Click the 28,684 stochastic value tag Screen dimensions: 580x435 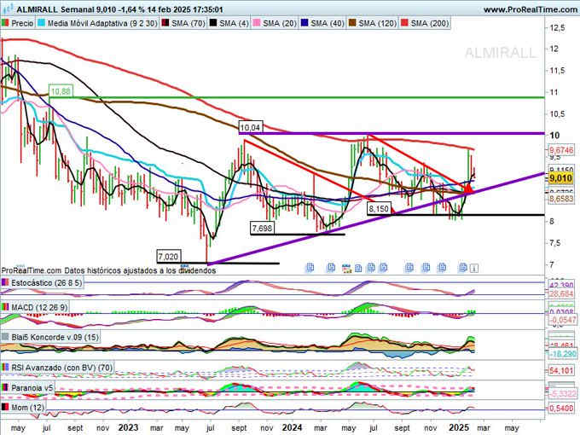tap(561, 293)
